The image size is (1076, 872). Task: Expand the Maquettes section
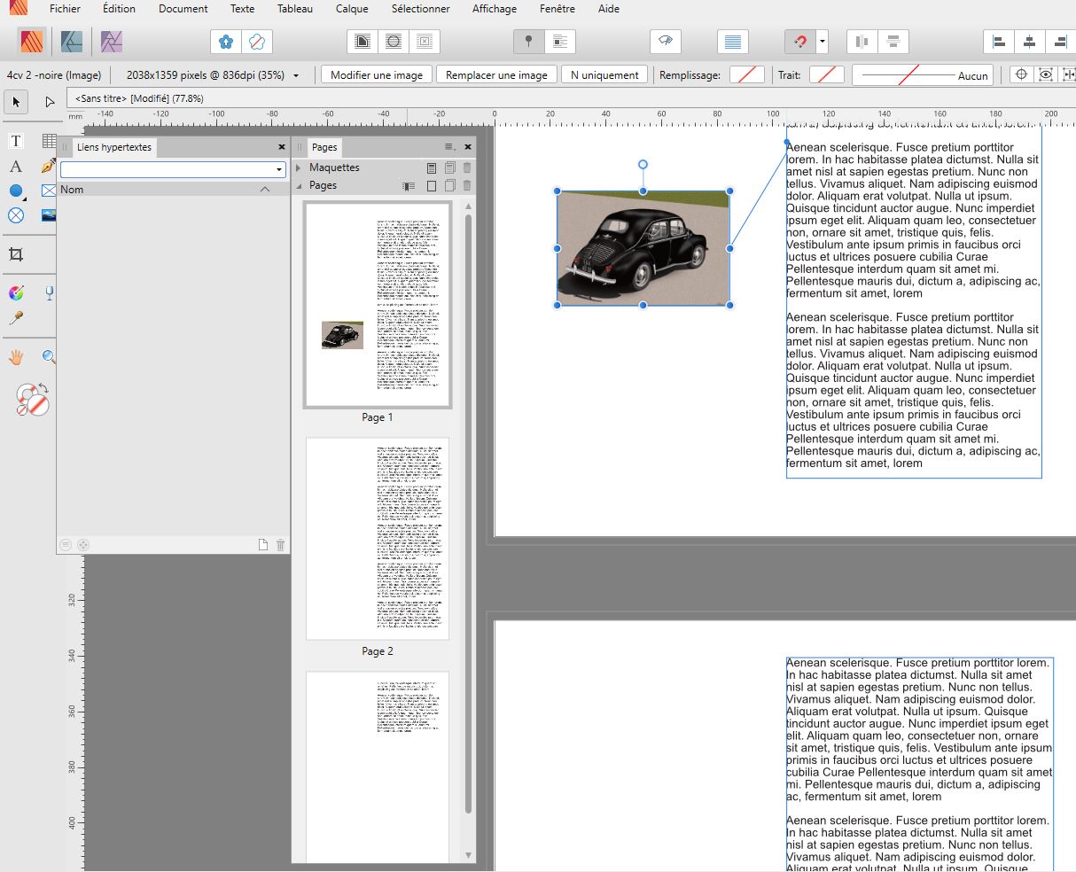(299, 167)
